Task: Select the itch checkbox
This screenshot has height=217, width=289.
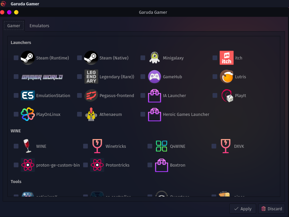Action: [x=215, y=58]
